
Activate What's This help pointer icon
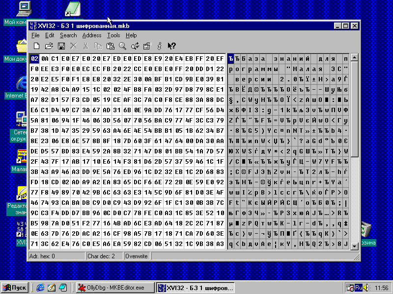click(x=171, y=46)
